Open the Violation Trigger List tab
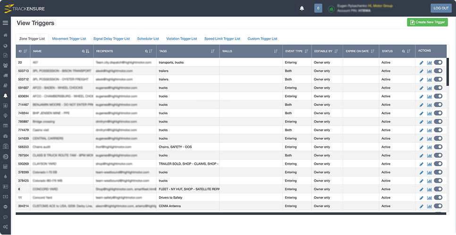Image resolution: width=456 pixels, height=235 pixels. click(181, 39)
